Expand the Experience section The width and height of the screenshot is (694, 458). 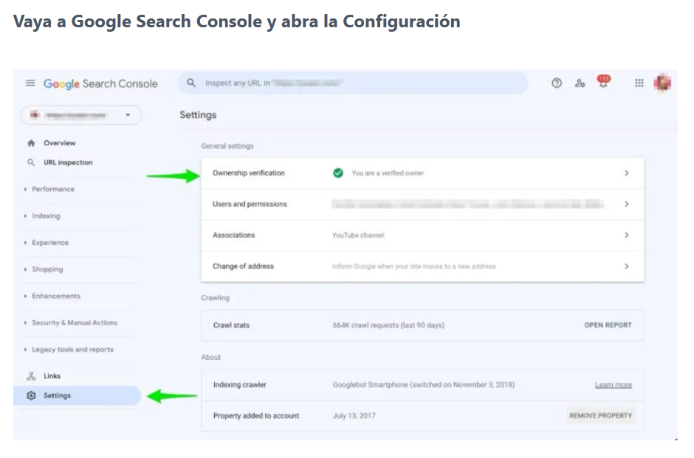pyautogui.click(x=50, y=243)
